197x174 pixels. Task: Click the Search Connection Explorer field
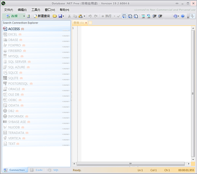pos(36,23)
